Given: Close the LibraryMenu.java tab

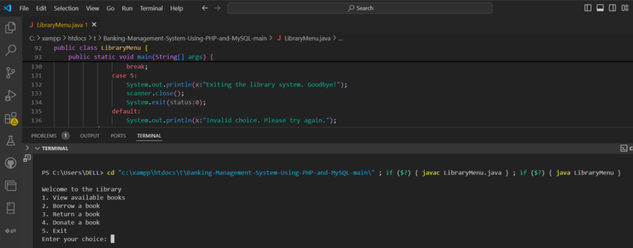Looking at the screenshot, I should (94, 25).
